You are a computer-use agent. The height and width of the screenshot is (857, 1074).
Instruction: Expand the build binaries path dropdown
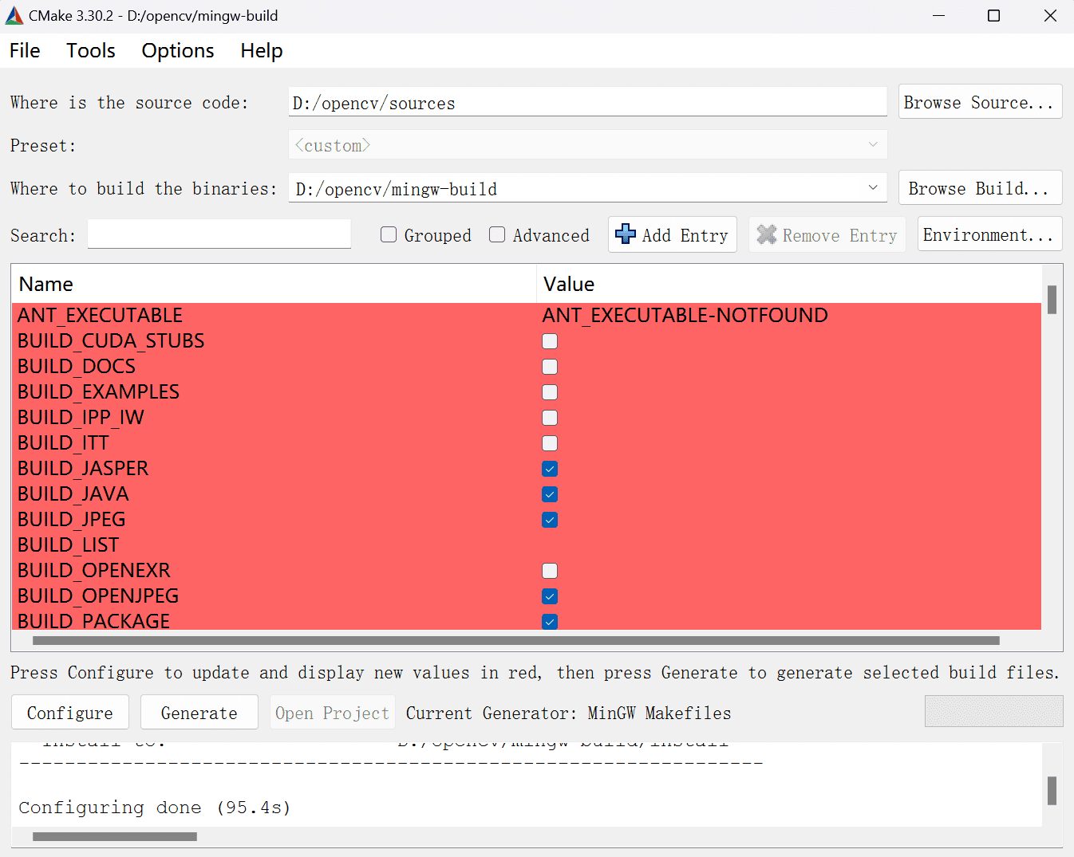click(x=873, y=188)
